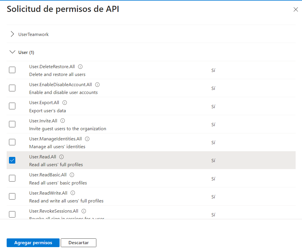Image resolution: width=302 pixels, height=250 pixels.
Task: Click info icon beside User.EnableDisableAccount.All
Action: (97, 85)
